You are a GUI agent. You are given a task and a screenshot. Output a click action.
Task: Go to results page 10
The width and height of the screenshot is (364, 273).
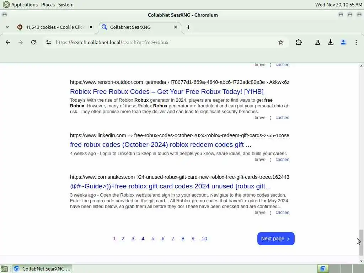(204, 239)
